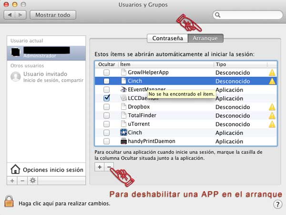The image size is (286, 215).
Task: Click the uTorrent document icon
Action: (123, 124)
